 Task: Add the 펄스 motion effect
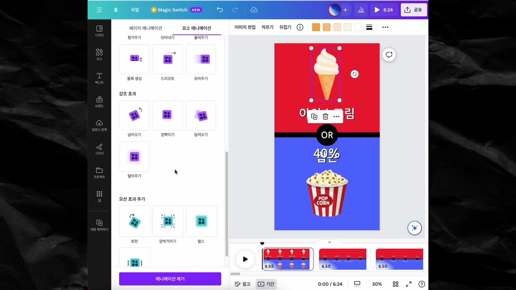point(201,221)
